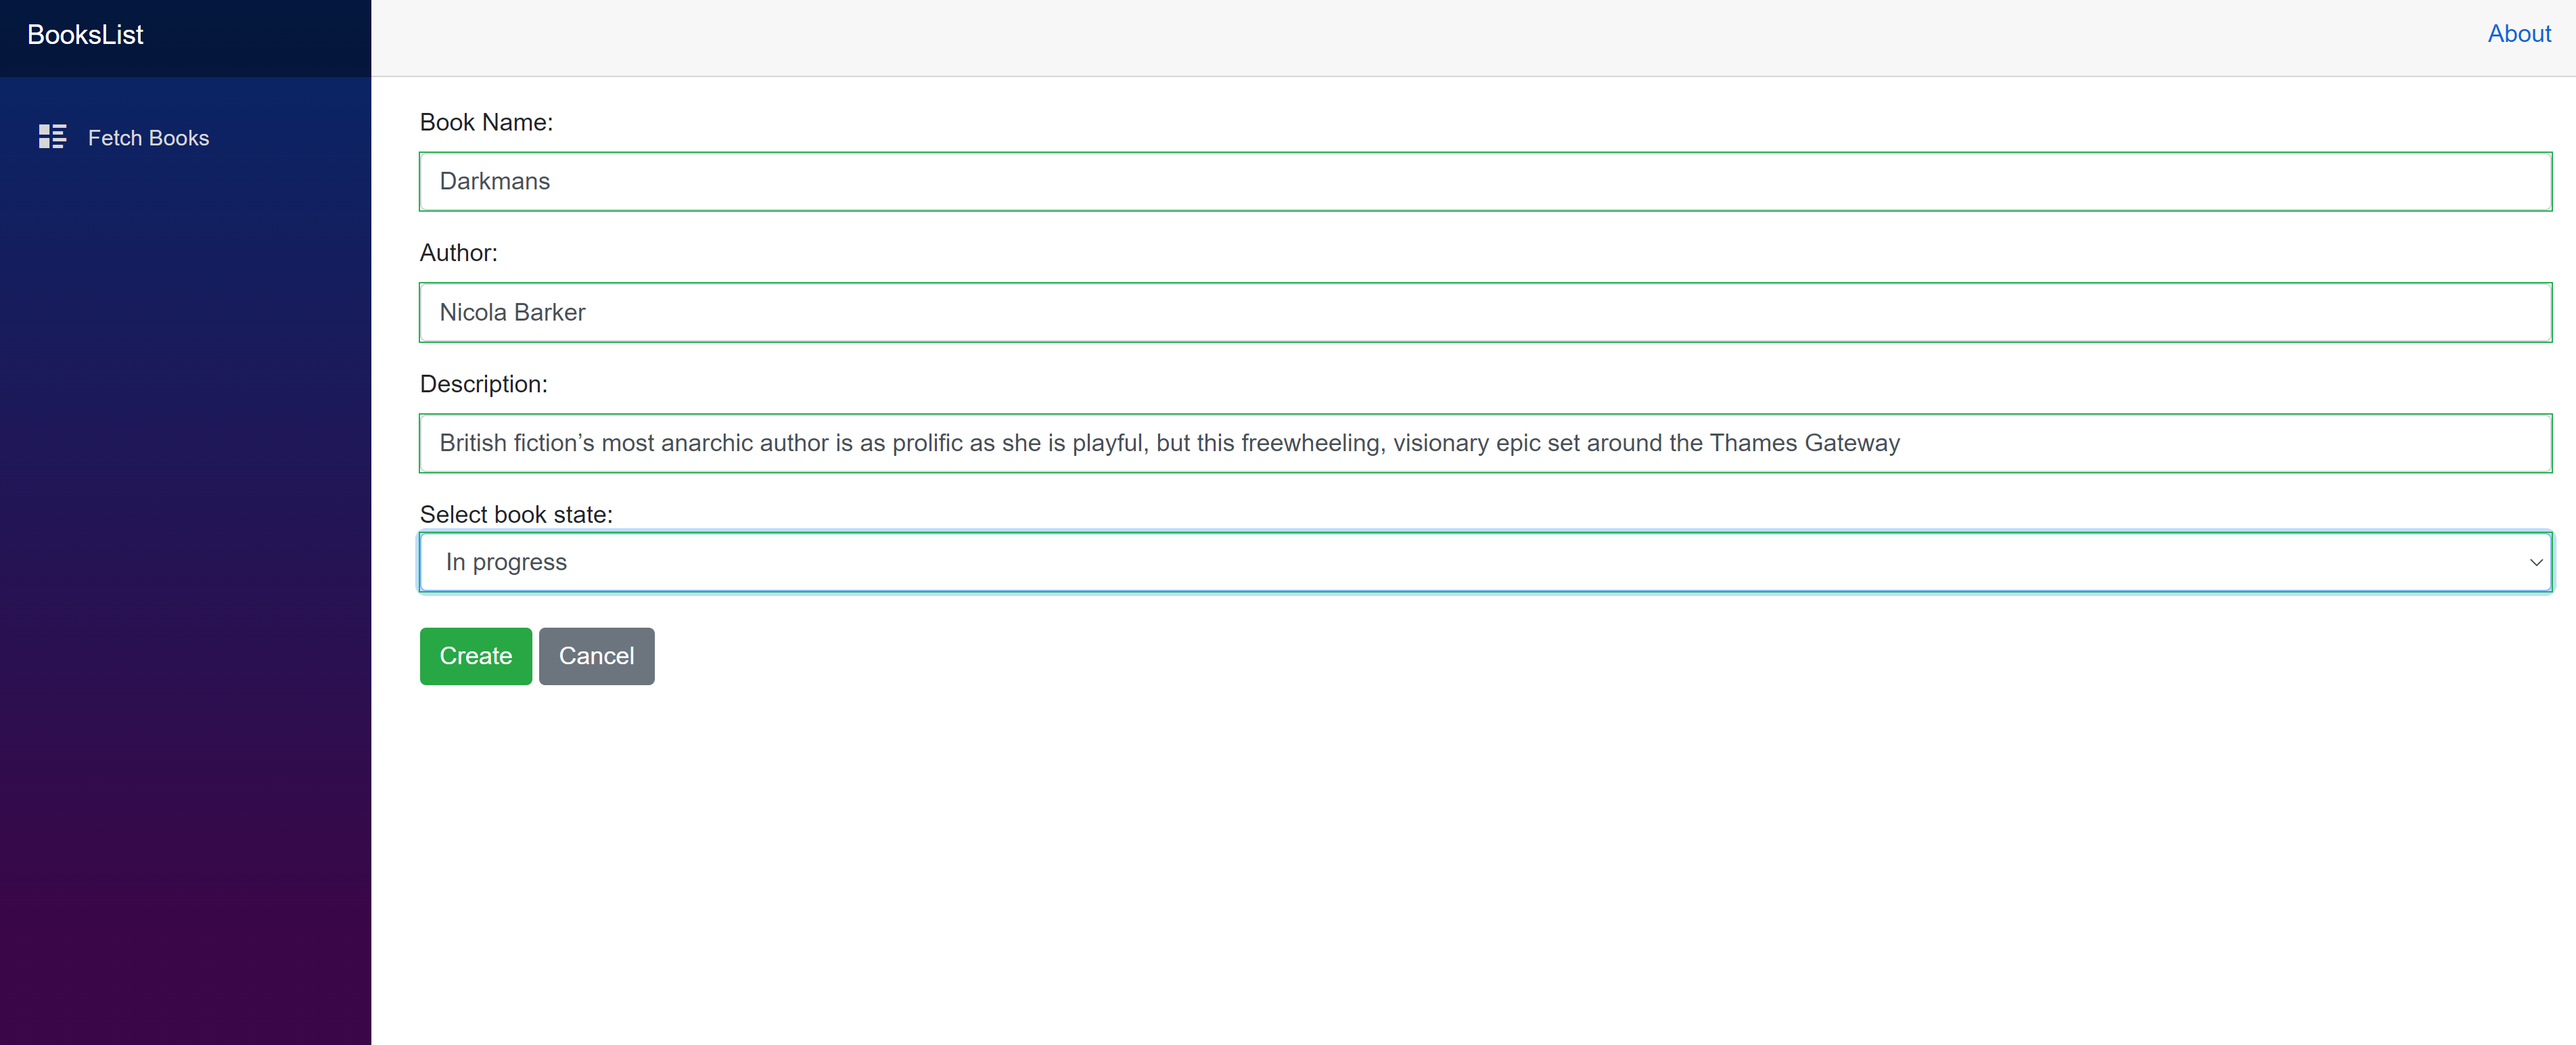This screenshot has width=2576, height=1045.
Task: Click the 'Select book state:' label
Action: pos(516,514)
